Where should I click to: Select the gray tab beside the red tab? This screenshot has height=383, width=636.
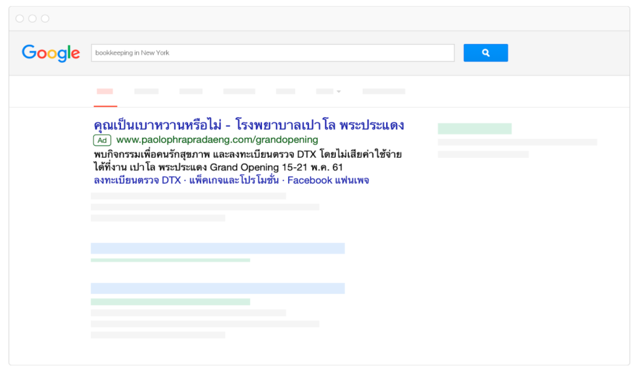click(146, 92)
